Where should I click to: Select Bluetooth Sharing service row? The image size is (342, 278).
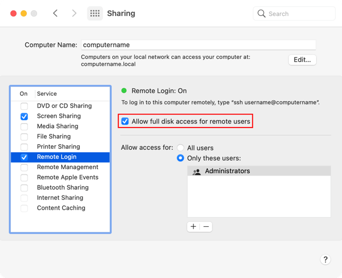(x=60, y=188)
